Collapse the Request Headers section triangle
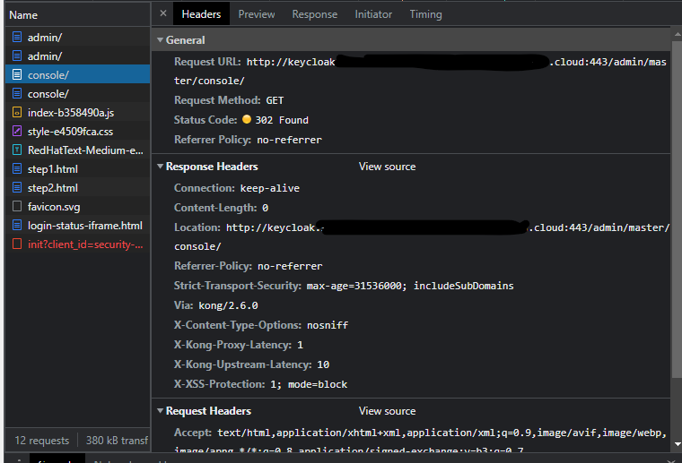The width and height of the screenshot is (682, 463). [160, 410]
